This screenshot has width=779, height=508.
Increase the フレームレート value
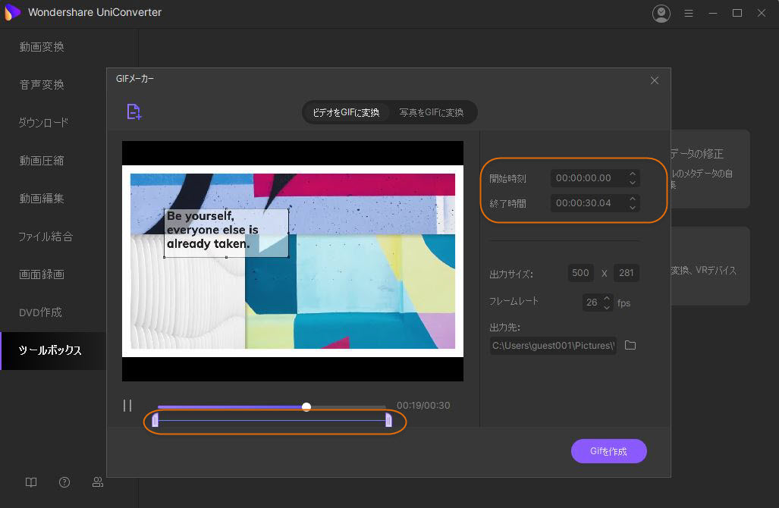coord(607,298)
